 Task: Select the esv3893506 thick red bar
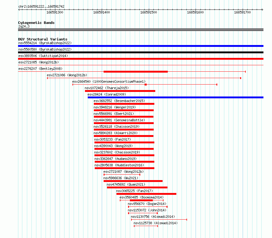(x=141, y=59)
